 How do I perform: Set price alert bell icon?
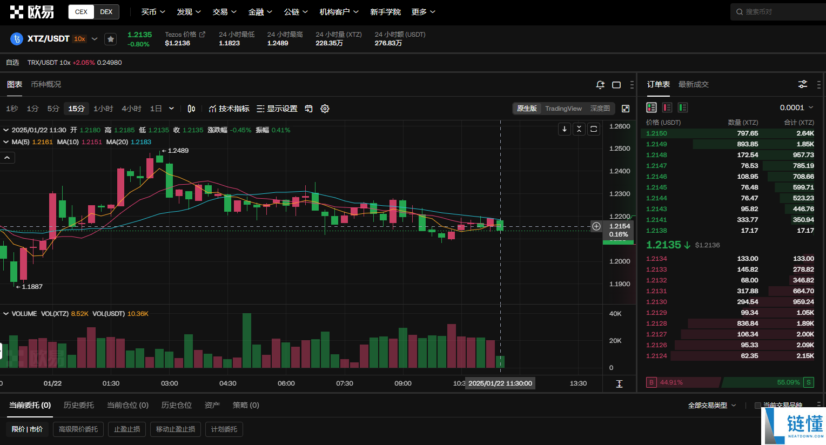(600, 85)
